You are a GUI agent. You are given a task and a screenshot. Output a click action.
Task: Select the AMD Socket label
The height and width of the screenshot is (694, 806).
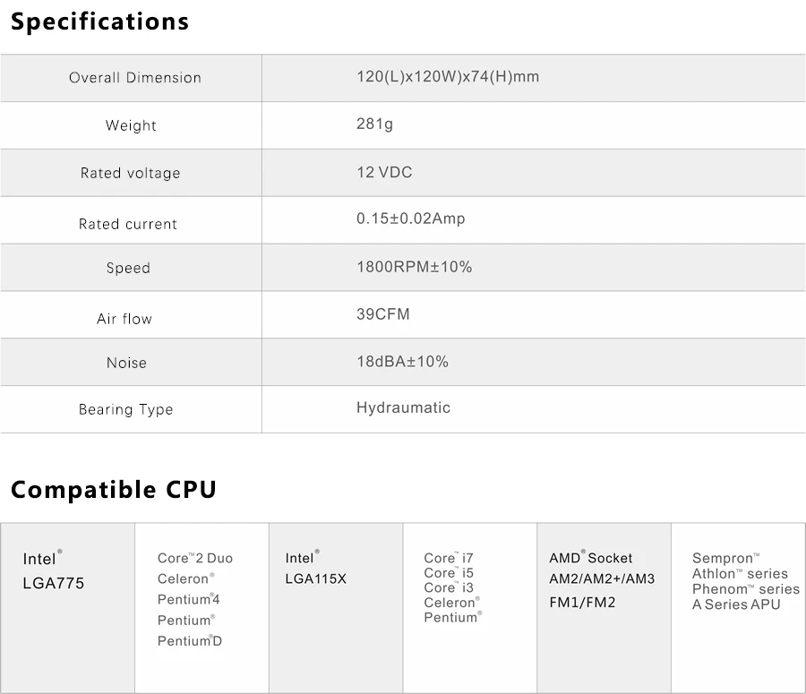(x=591, y=558)
